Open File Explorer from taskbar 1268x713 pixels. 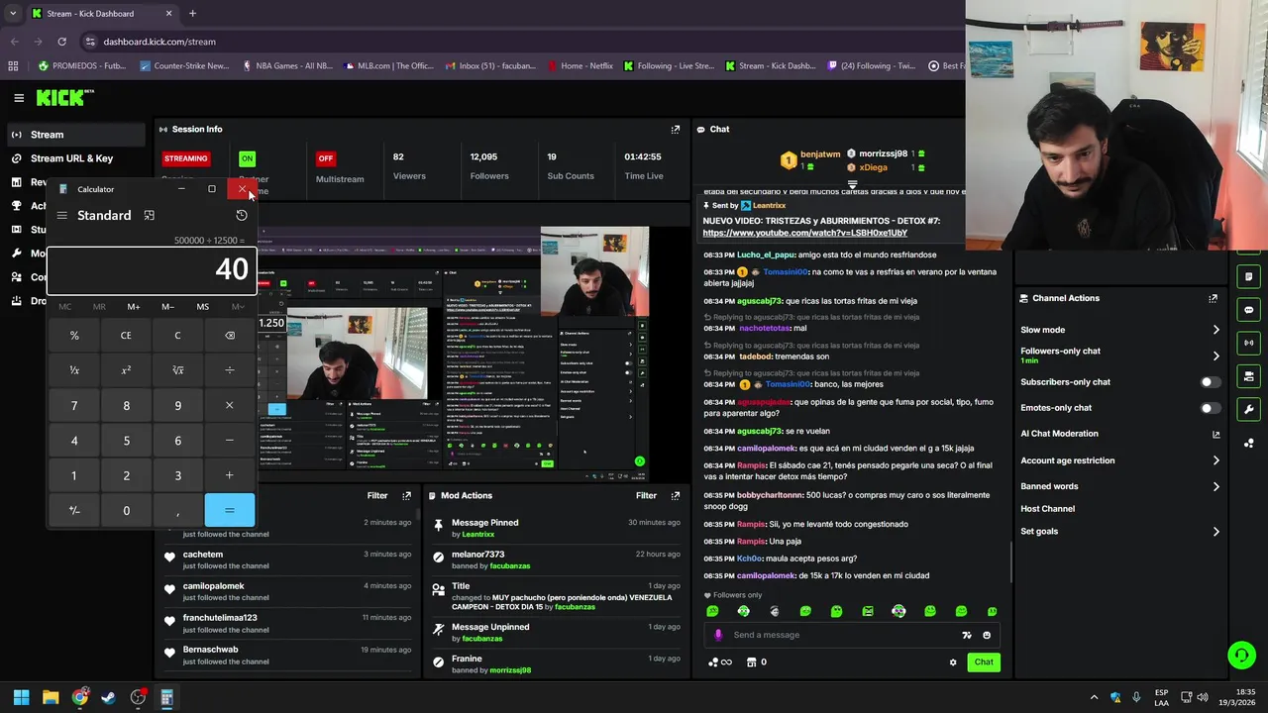click(51, 697)
